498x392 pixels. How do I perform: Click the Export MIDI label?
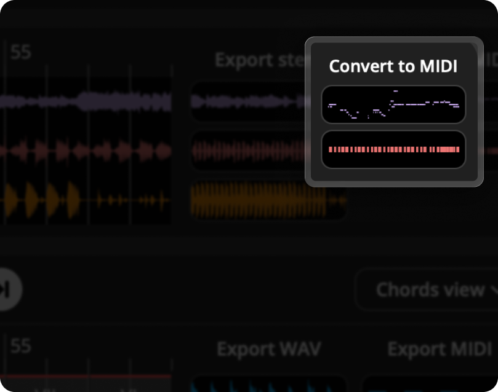point(440,349)
